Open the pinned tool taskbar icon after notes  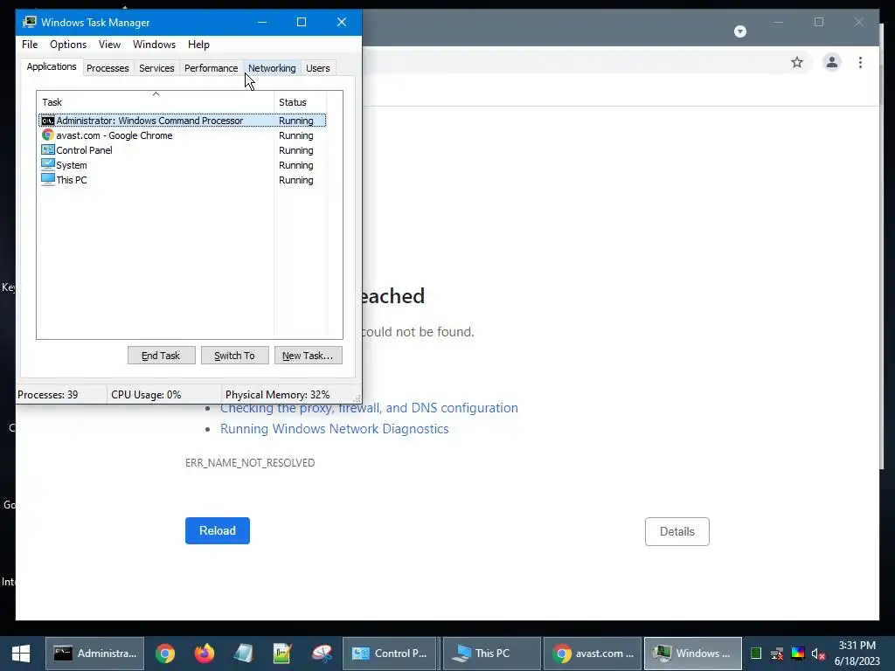322,654
